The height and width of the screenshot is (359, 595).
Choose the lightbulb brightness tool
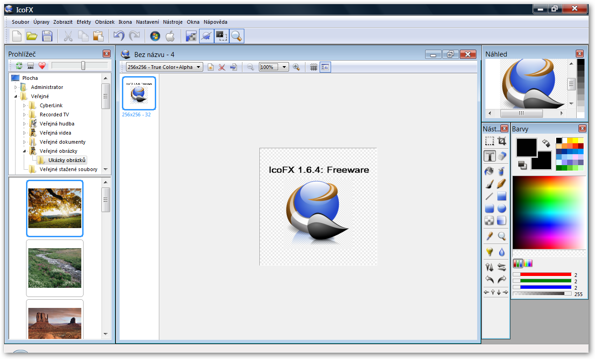point(490,251)
